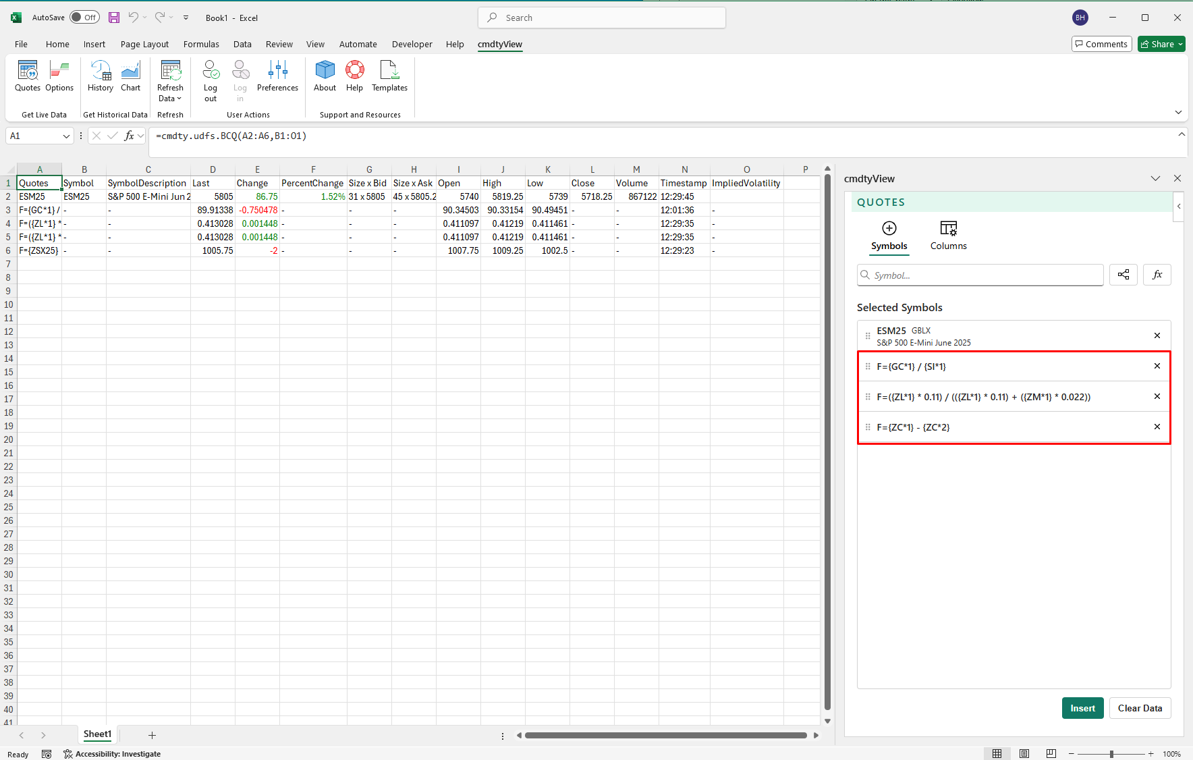
Task: Switch to the Columns view in Quotes pane
Action: coord(948,236)
